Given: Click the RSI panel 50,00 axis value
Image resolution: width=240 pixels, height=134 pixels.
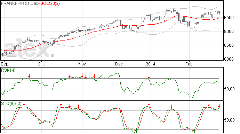Looking at the screenshot, I should (x=229, y=89).
